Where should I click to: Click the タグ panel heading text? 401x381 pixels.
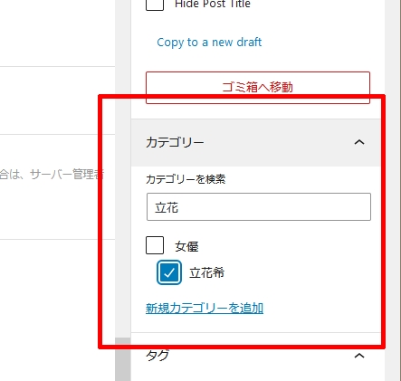click(158, 356)
